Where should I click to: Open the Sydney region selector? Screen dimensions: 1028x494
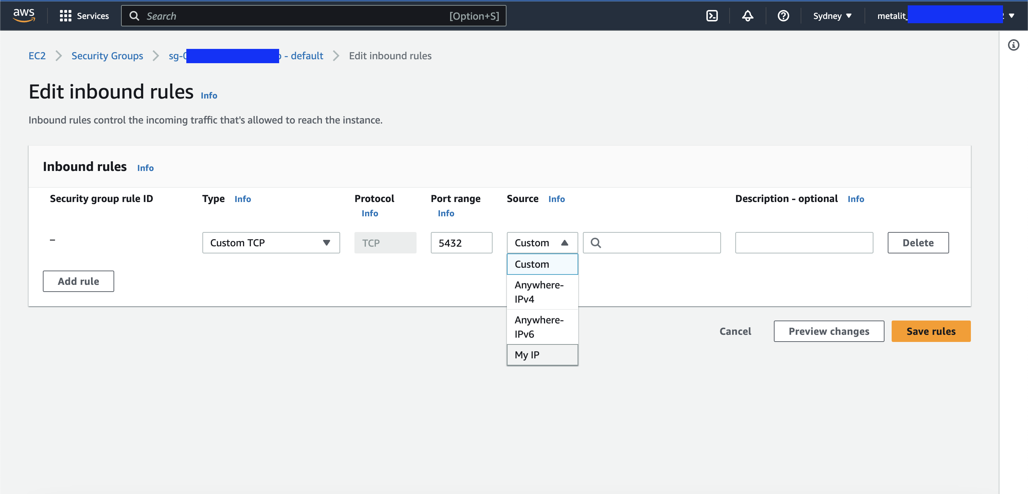click(832, 16)
